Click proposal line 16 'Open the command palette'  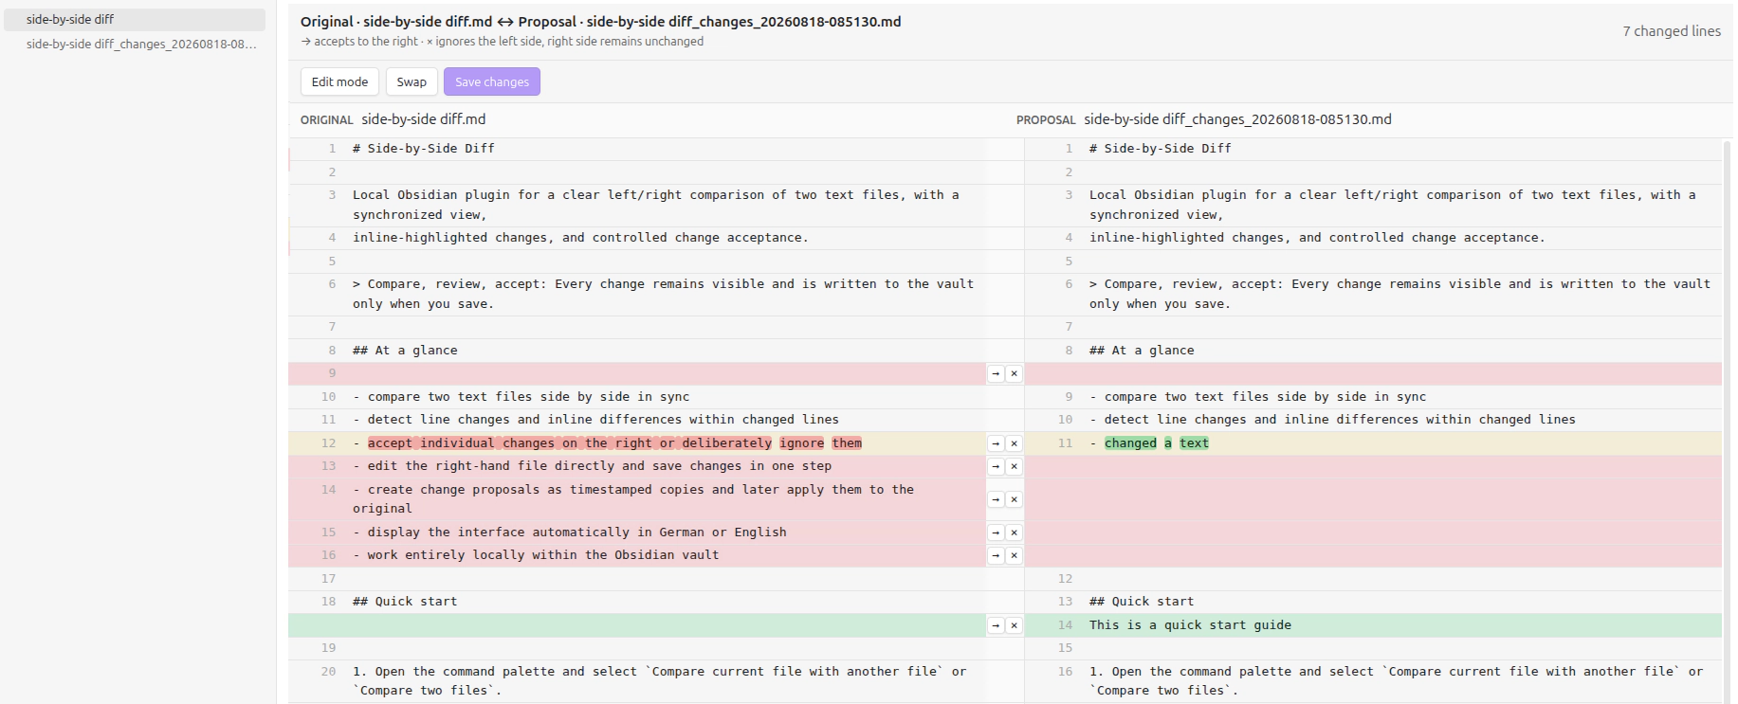point(1396,681)
